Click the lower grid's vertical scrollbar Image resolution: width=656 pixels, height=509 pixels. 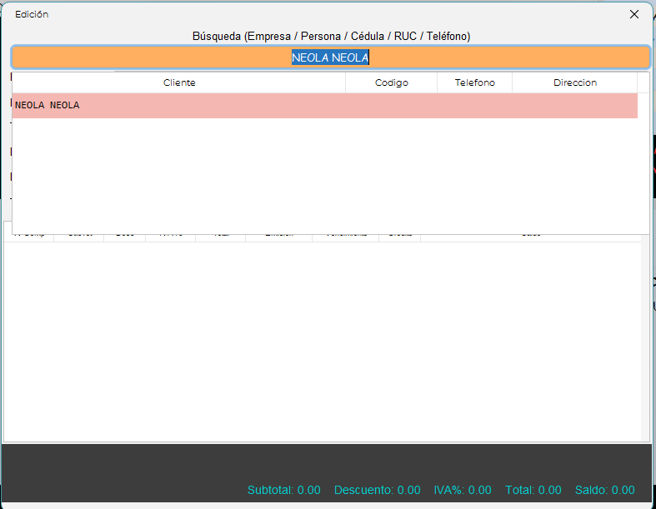tap(645, 342)
